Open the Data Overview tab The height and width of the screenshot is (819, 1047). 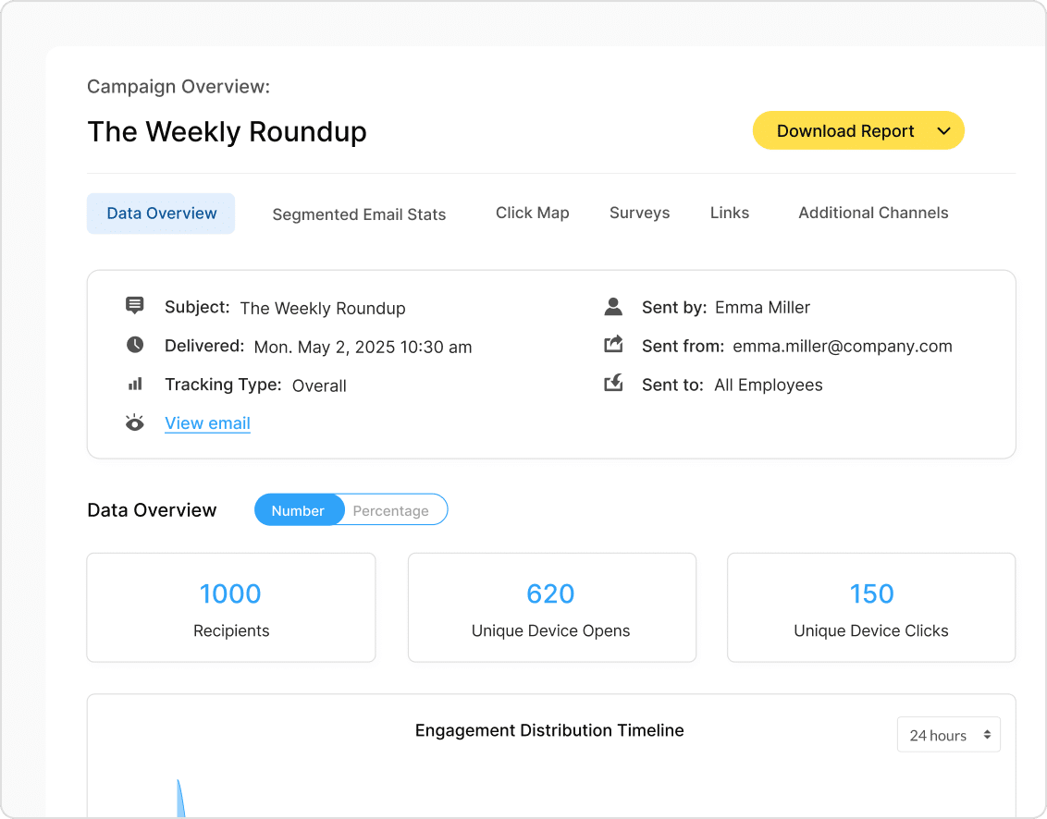[x=161, y=214]
